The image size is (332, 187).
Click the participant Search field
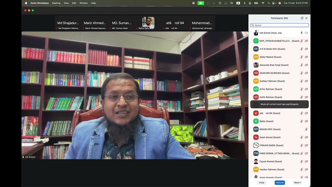pos(279,25)
